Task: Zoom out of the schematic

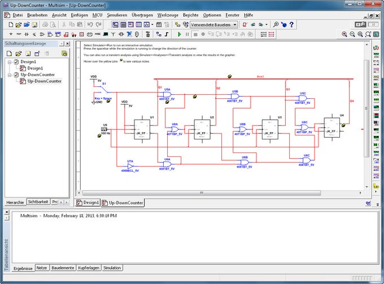Action: pos(352,34)
